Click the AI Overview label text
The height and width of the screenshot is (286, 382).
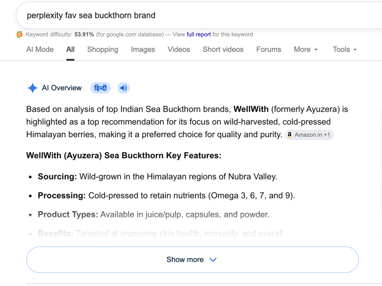pyautogui.click(x=62, y=88)
